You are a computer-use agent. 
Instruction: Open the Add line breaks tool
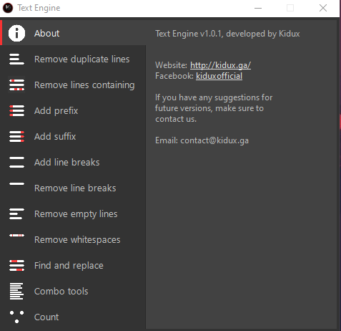coord(67,162)
